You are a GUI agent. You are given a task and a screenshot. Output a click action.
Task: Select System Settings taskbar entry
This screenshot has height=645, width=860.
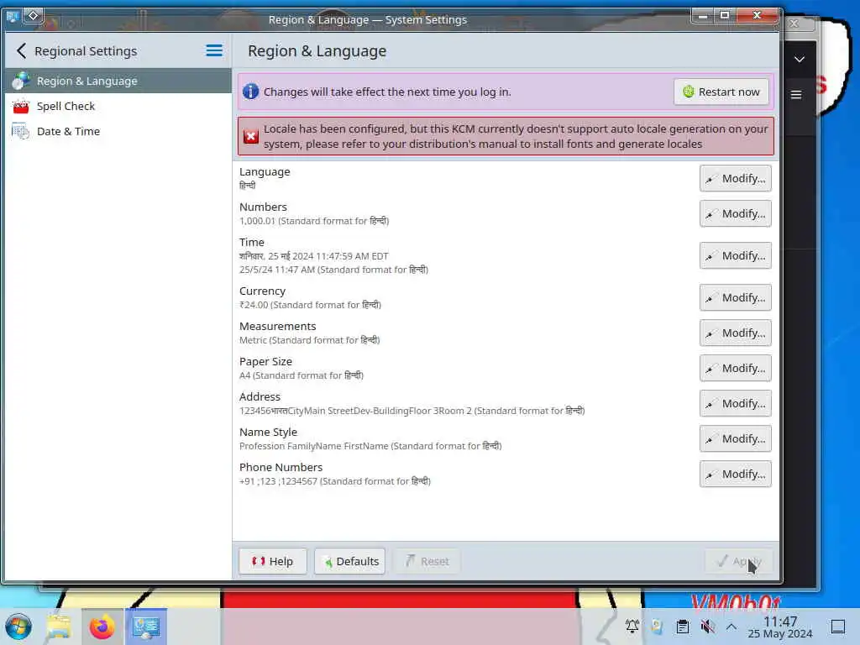[x=146, y=627]
